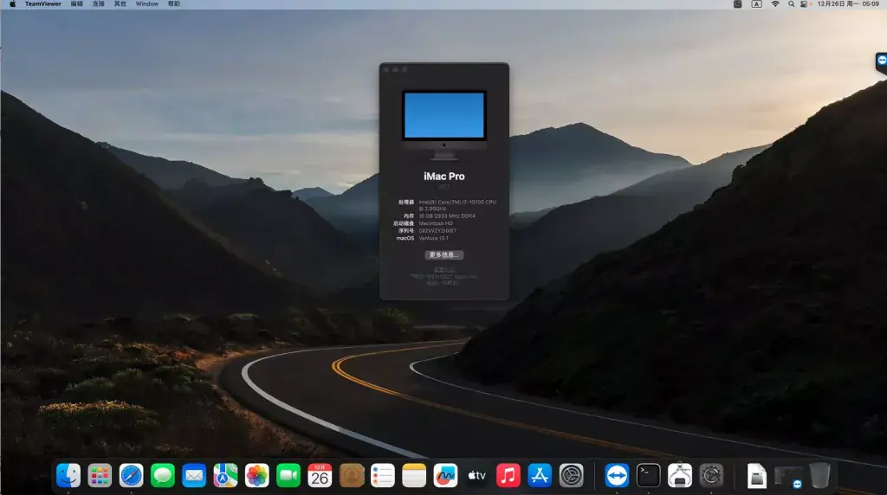Screen dimensions: 887x495
Task: Open the 编辑 menu
Action: point(76,4)
